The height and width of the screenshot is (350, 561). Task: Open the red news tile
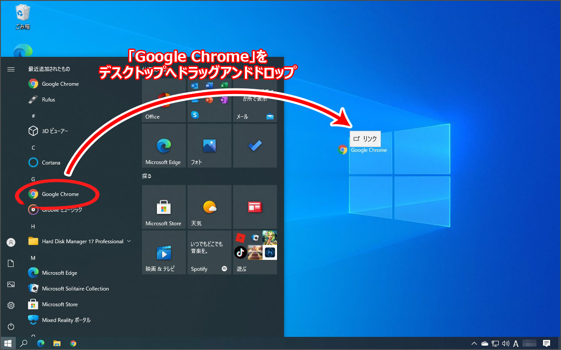pyautogui.click(x=255, y=207)
